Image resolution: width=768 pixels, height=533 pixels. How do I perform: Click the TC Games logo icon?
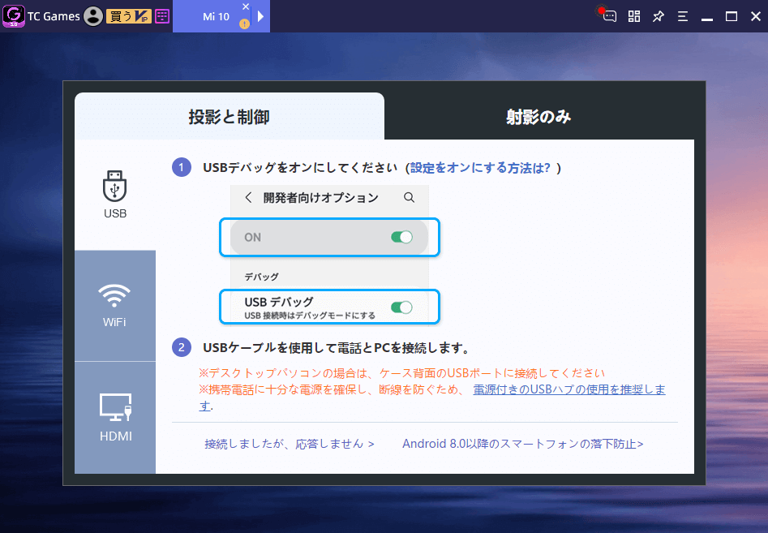point(13,16)
